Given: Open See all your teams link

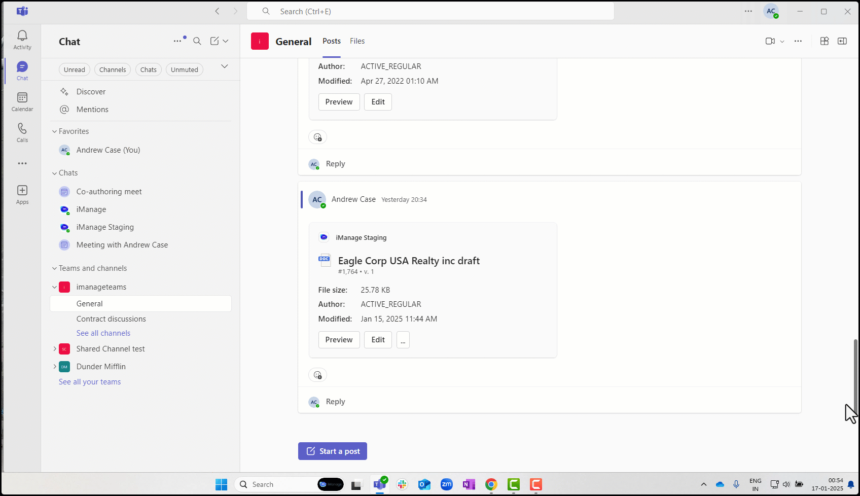Looking at the screenshot, I should click(89, 381).
